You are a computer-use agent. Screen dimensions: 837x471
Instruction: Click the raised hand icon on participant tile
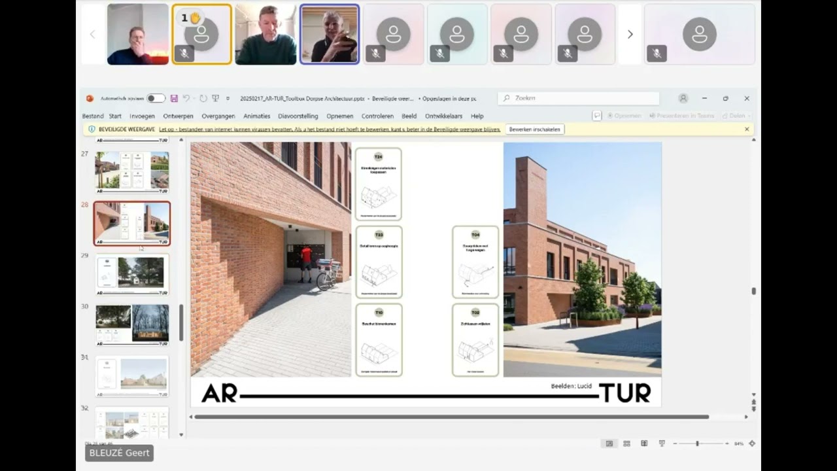tap(194, 18)
